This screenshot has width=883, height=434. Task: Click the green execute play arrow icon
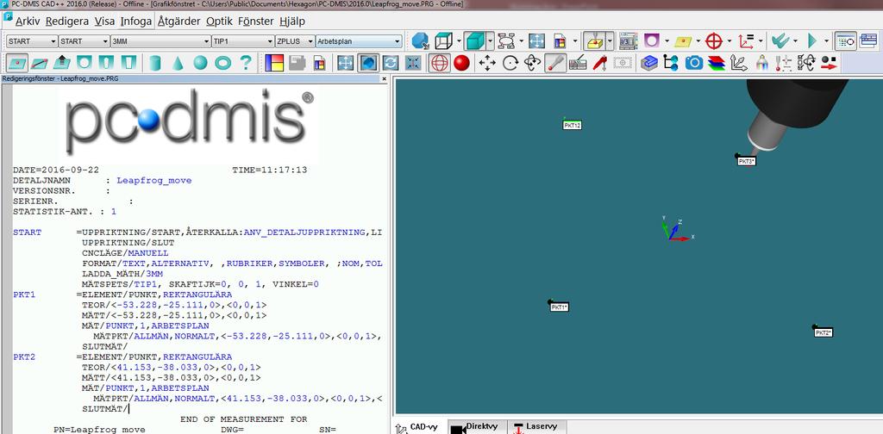(812, 41)
